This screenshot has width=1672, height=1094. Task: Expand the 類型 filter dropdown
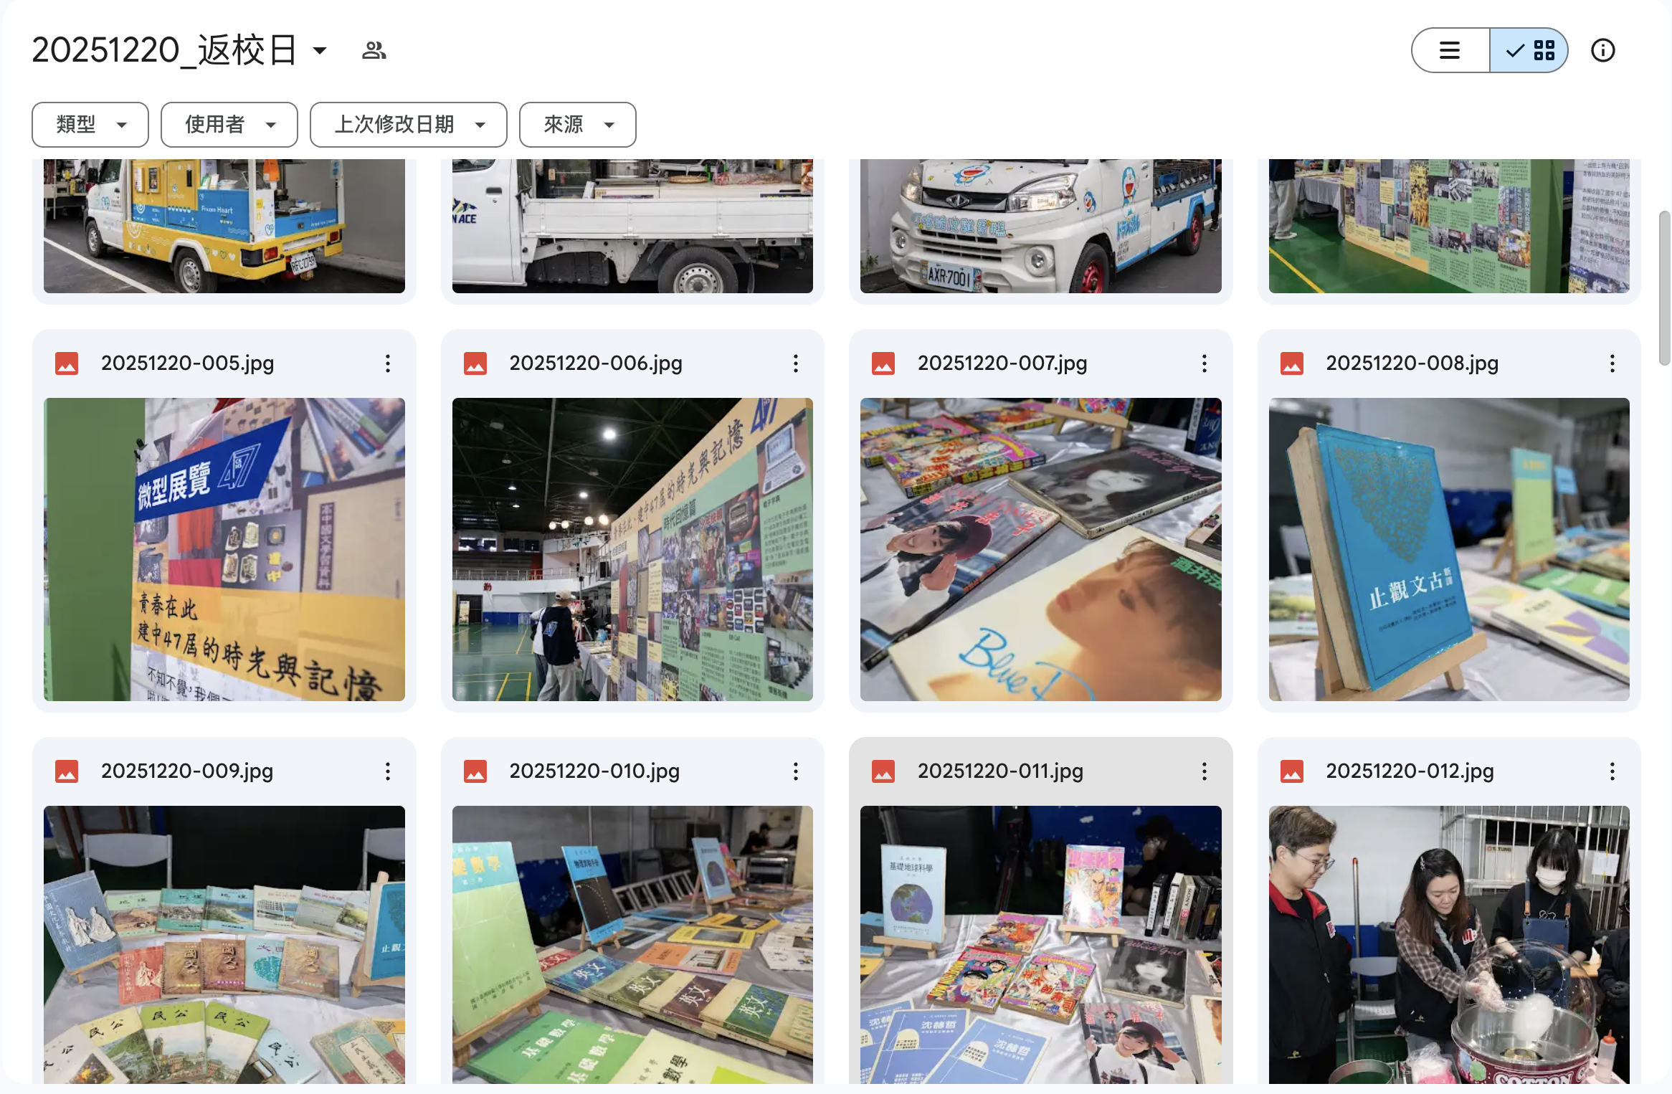tap(90, 125)
